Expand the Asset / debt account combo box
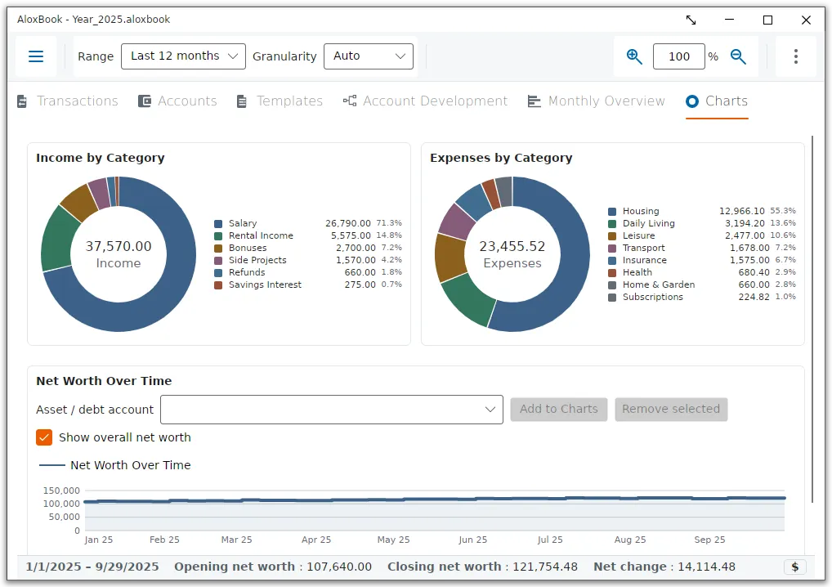The height and width of the screenshot is (587, 832). [x=332, y=410]
